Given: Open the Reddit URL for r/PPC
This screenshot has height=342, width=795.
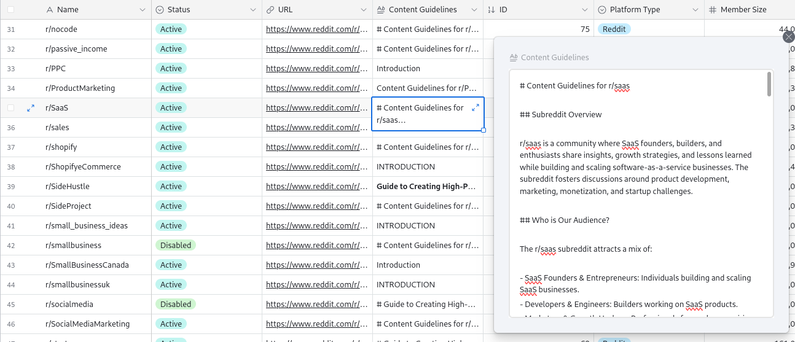Looking at the screenshot, I should tap(317, 68).
